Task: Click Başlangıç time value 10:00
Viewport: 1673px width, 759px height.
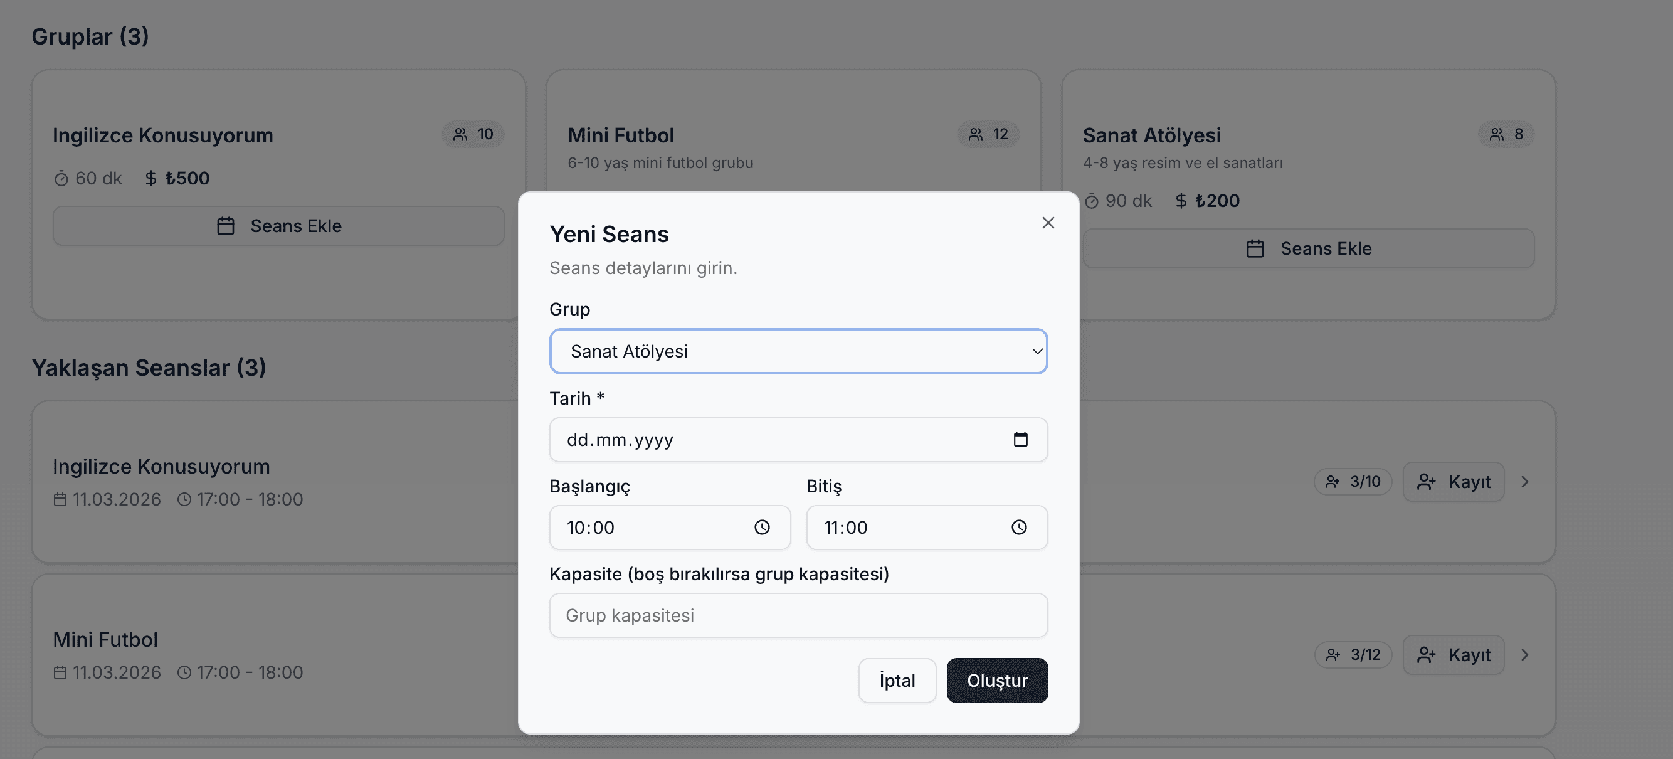Action: pos(590,528)
